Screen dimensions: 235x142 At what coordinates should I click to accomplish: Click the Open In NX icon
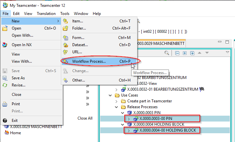coord(5,45)
